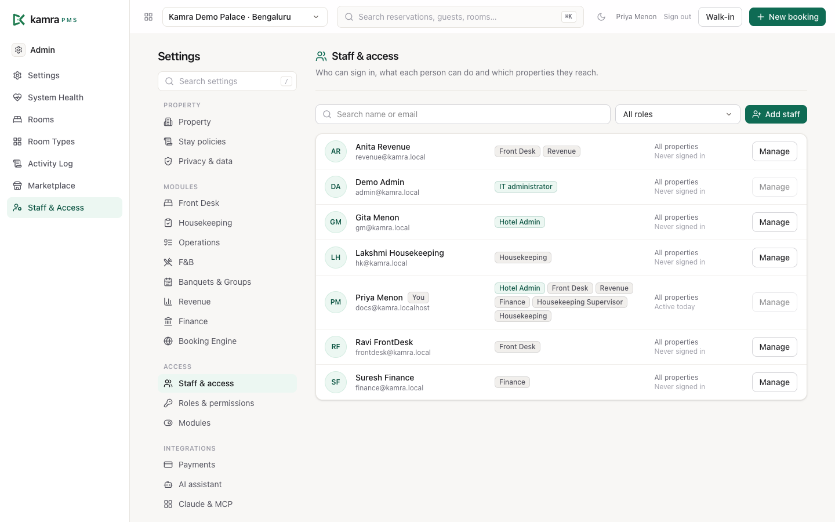Click the Privacy & data shield icon

(x=168, y=161)
